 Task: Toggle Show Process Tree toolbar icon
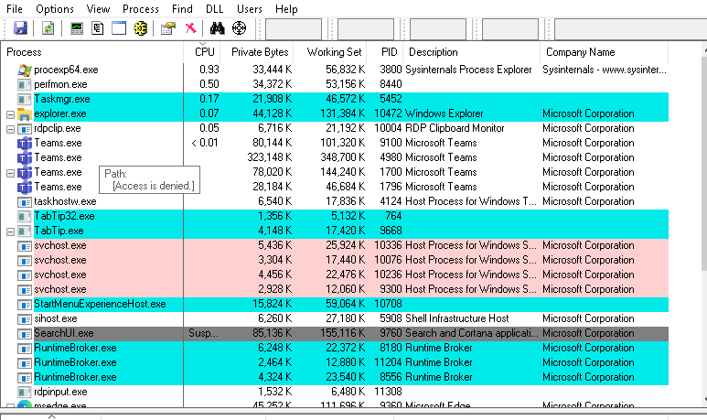pos(97,28)
